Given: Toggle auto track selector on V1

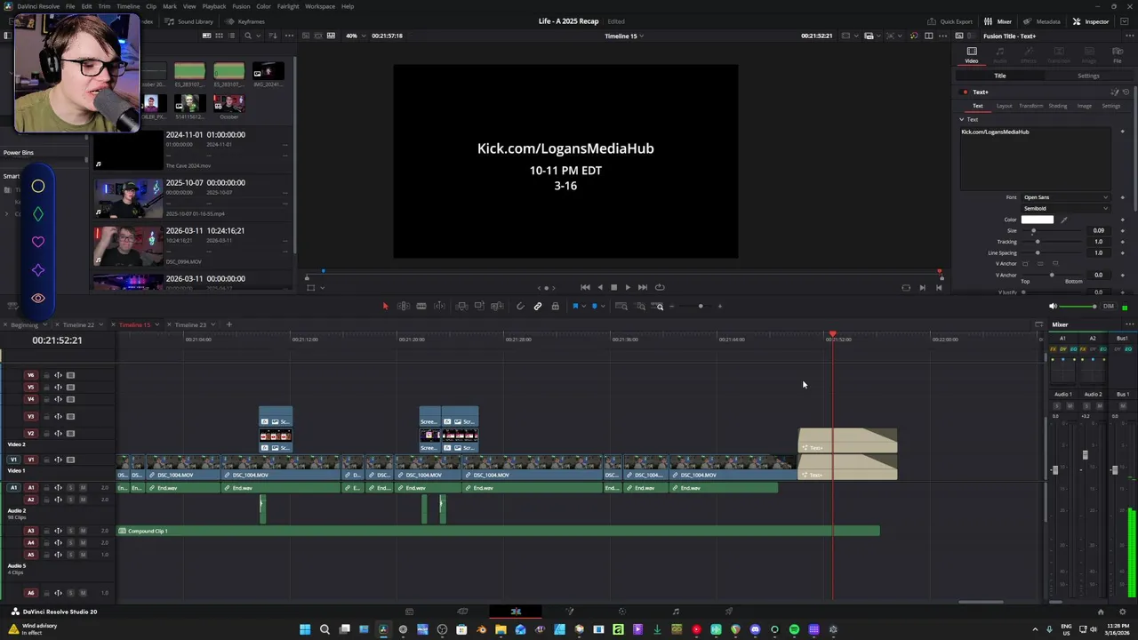Looking at the screenshot, I should [x=59, y=460].
